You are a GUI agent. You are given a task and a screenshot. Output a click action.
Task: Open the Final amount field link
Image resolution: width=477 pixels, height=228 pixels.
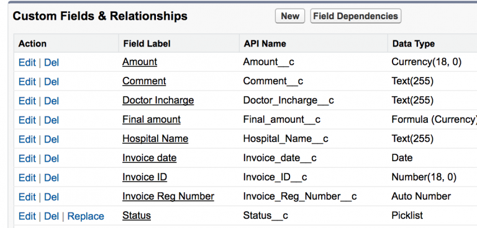coord(152,120)
